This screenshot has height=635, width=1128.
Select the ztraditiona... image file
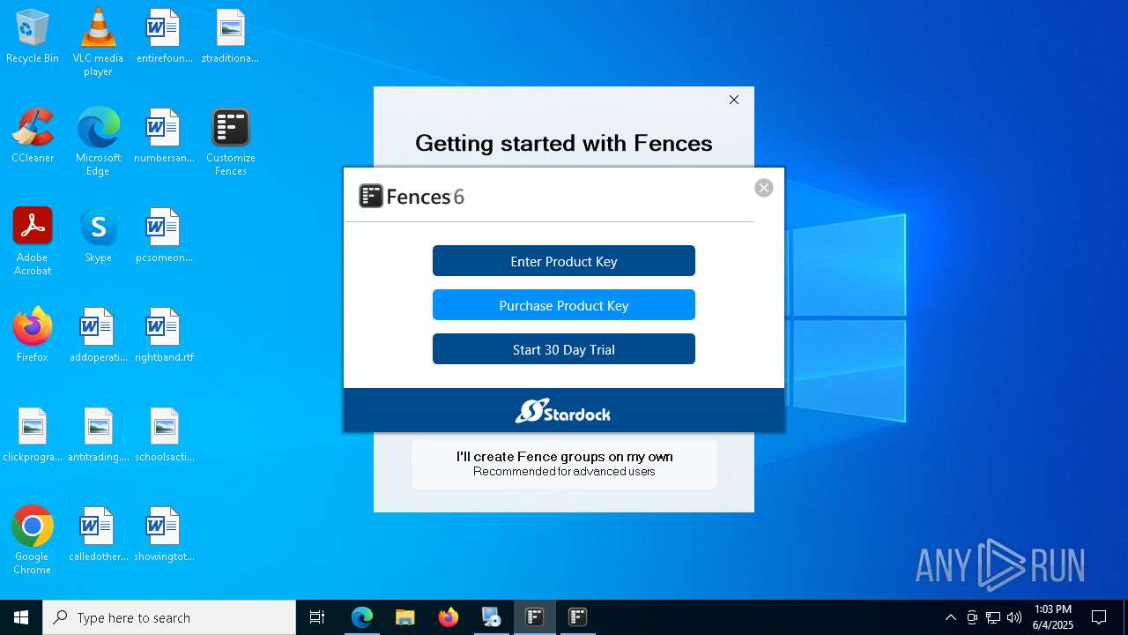click(x=230, y=37)
